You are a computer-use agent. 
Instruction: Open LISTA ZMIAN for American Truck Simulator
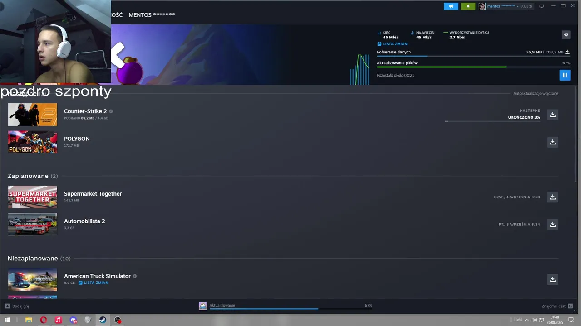pos(94,283)
